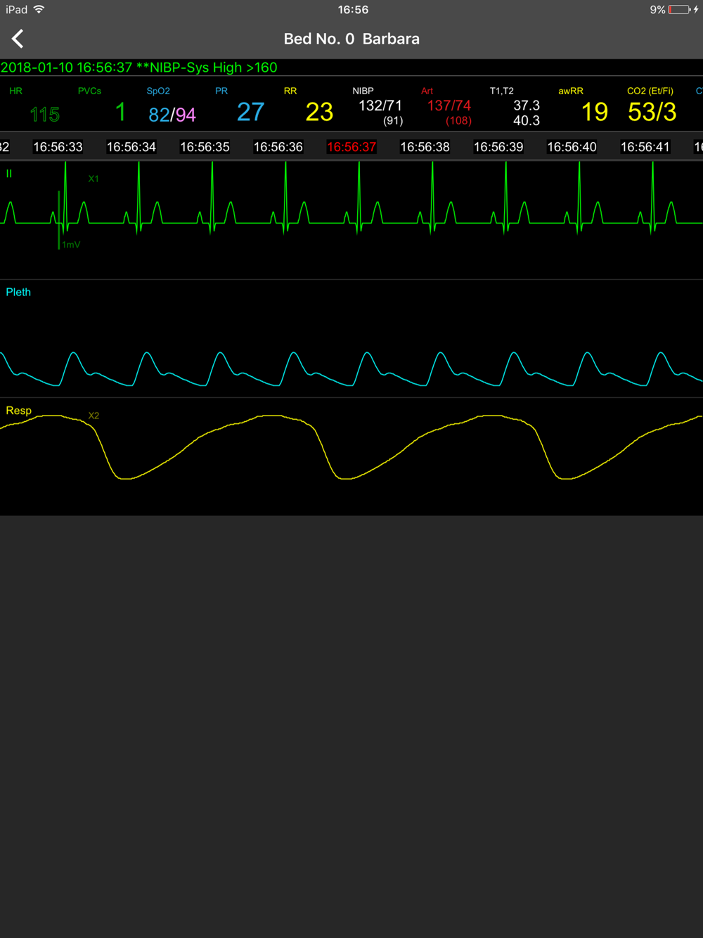Open the T1,T2 temperature tile
The image size is (703, 938).
click(x=526, y=113)
